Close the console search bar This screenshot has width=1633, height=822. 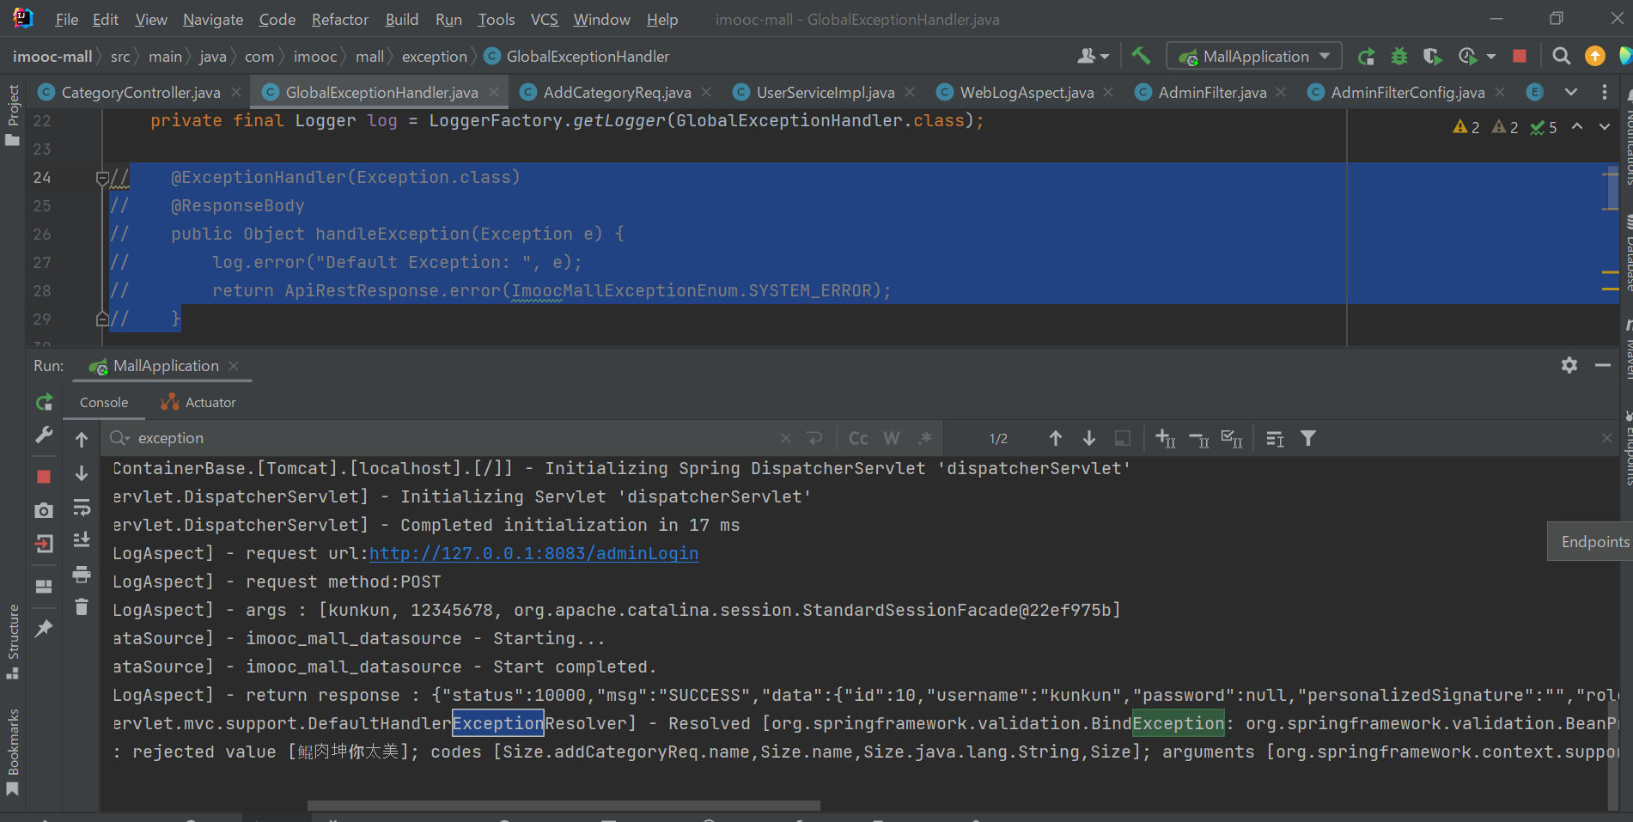[x=1606, y=438]
